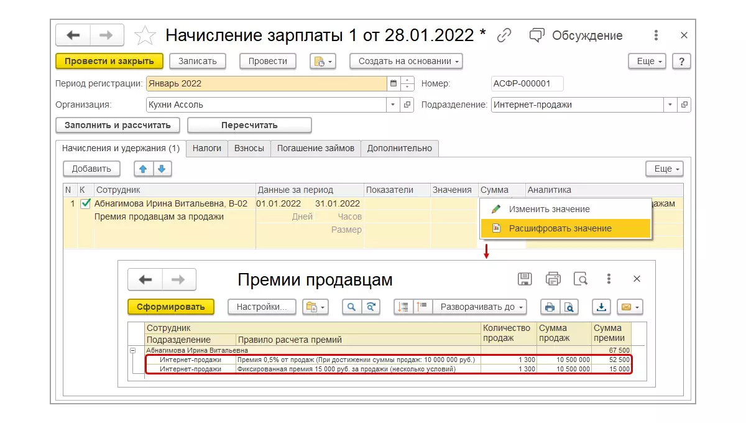Open report Настройки...

(262, 307)
